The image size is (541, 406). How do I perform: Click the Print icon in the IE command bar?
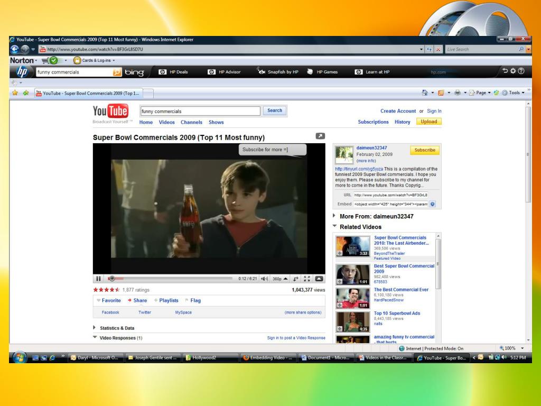[458, 93]
